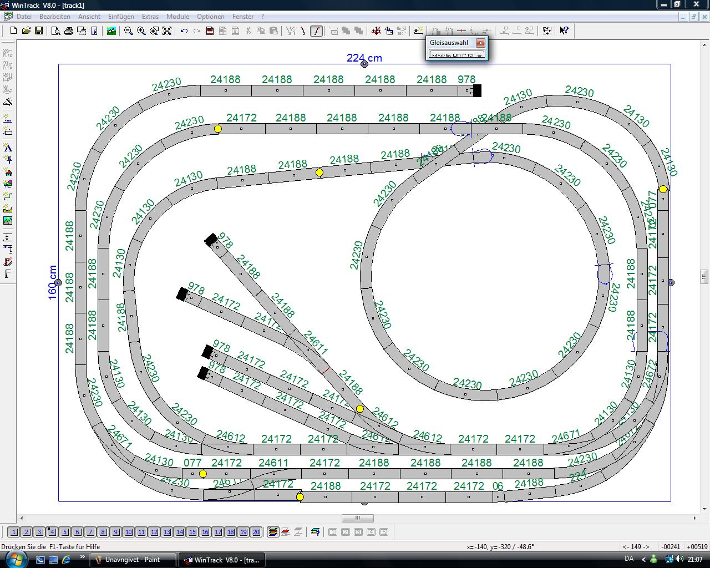Viewport: 710px width, 568px height.
Task: Open the Einfügen menu
Action: tap(121, 17)
